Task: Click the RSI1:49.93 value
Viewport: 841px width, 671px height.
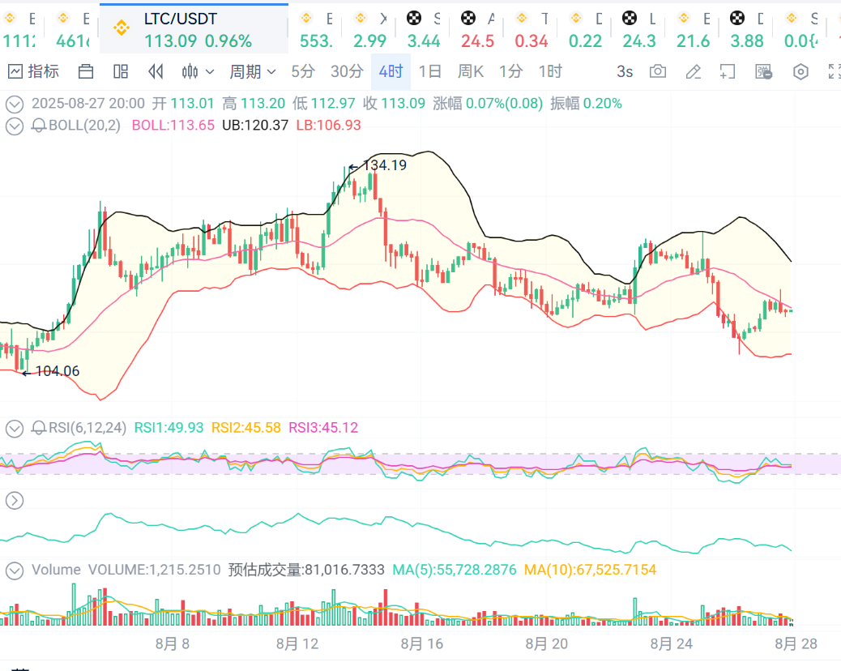Action: [169, 428]
